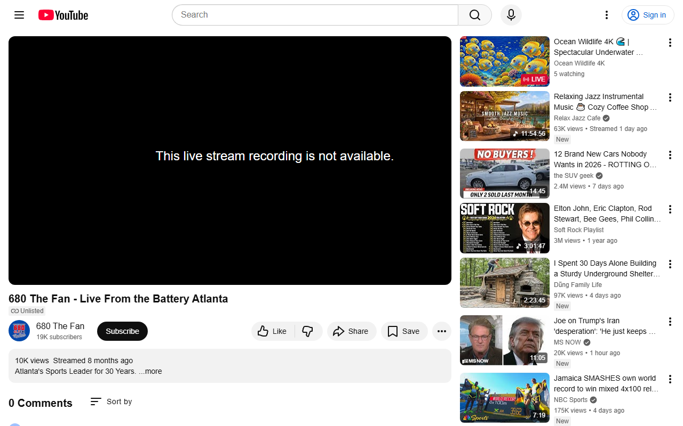Expand description with ...more
683x426 pixels.
(150, 371)
